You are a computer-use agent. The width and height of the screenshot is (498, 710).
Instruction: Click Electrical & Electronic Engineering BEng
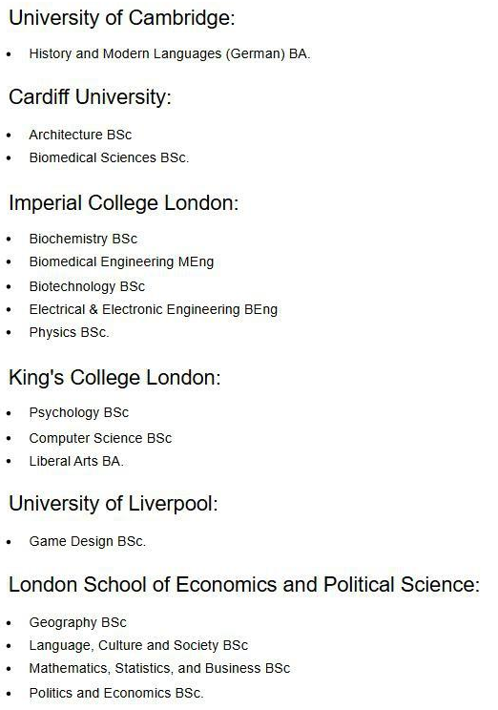154,309
